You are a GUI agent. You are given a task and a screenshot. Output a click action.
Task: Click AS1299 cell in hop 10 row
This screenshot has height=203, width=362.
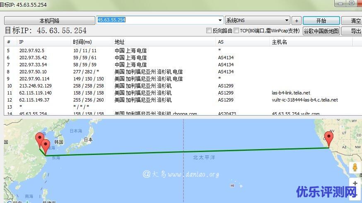click(x=226, y=86)
